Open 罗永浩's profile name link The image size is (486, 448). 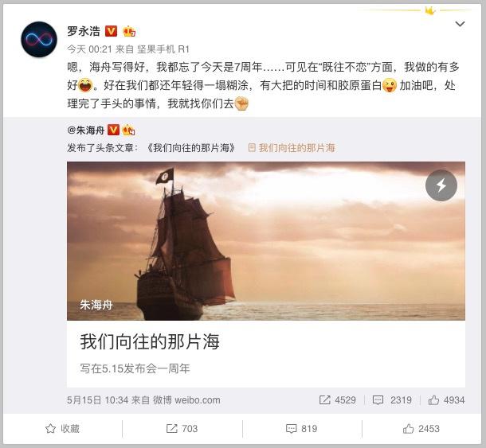[x=84, y=31]
